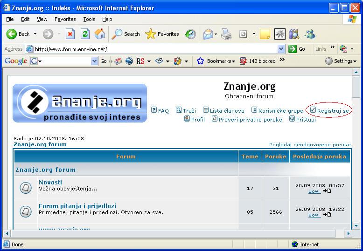Open the Settings dropdown in Google toolbar
The image size is (363, 251).
341,61
